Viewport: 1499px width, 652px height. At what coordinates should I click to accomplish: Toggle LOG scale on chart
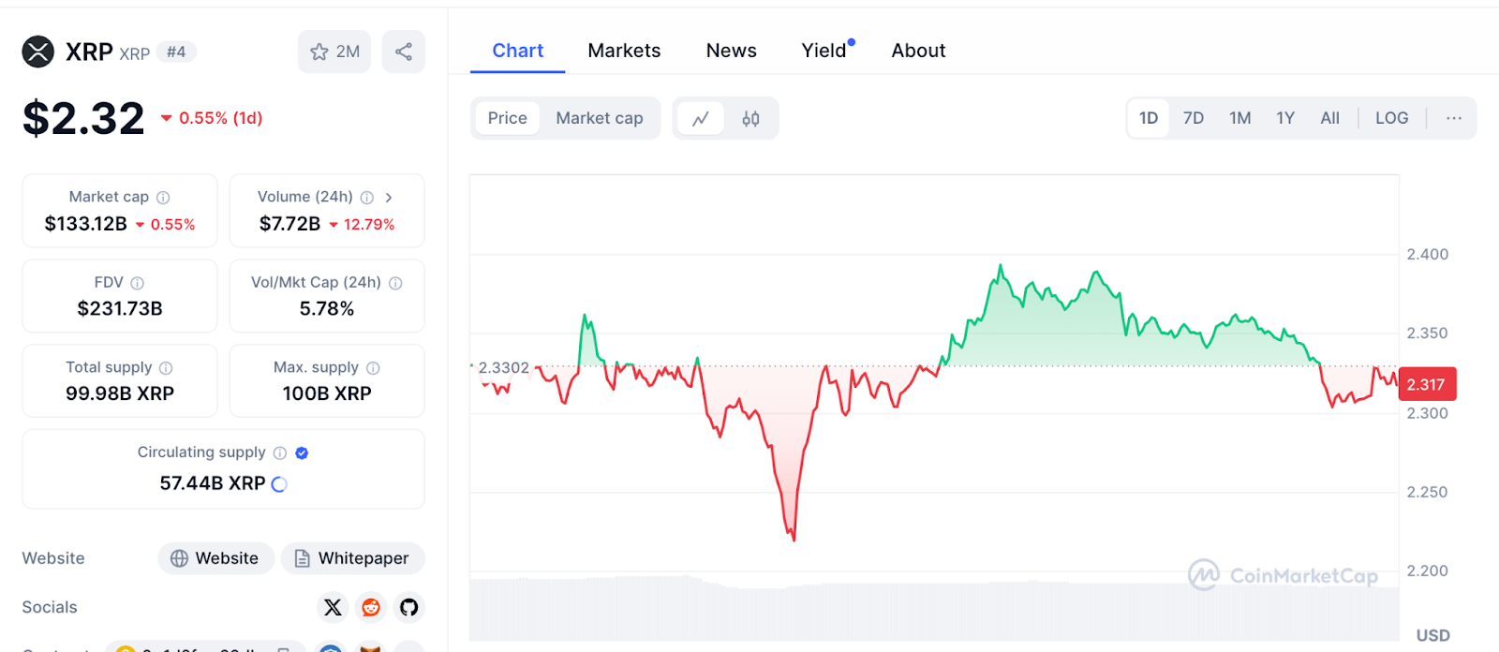click(1392, 118)
